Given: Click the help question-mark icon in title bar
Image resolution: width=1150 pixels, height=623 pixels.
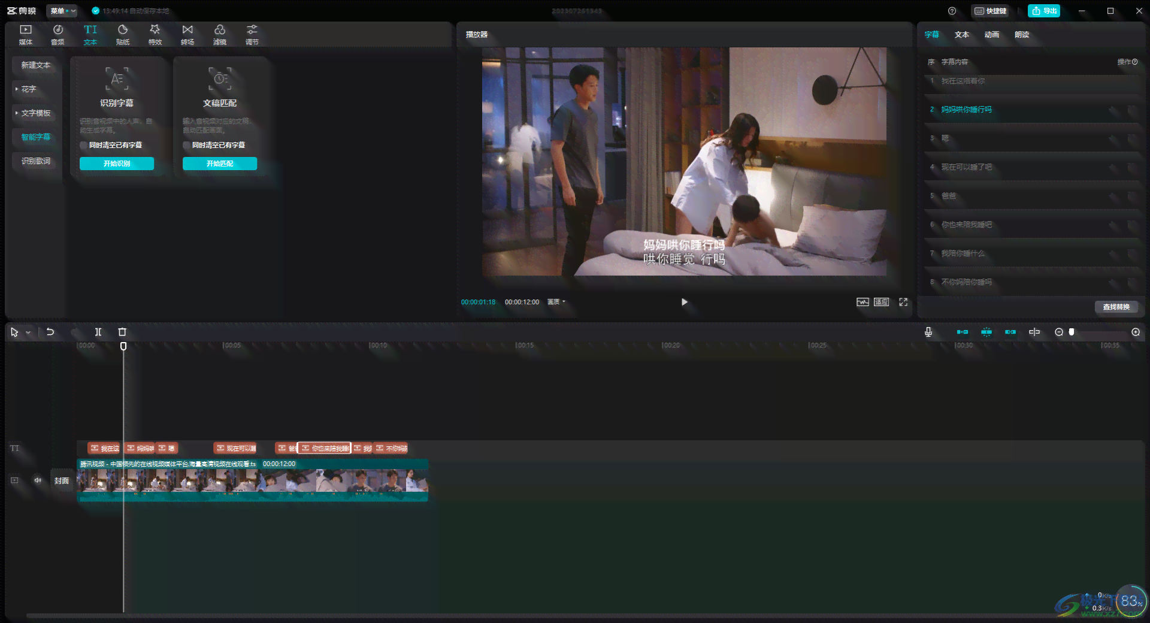Looking at the screenshot, I should (x=952, y=11).
